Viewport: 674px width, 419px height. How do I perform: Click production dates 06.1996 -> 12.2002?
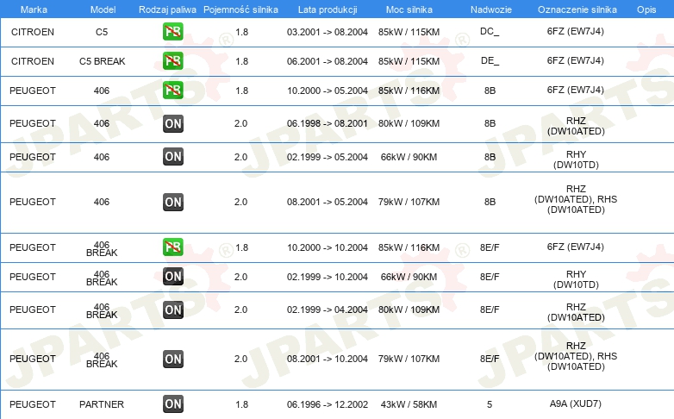click(x=328, y=404)
